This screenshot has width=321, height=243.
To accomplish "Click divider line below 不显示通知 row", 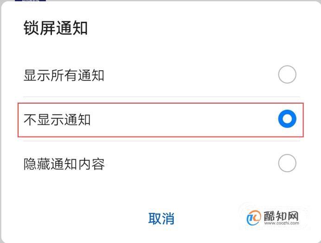I will point(161,141).
